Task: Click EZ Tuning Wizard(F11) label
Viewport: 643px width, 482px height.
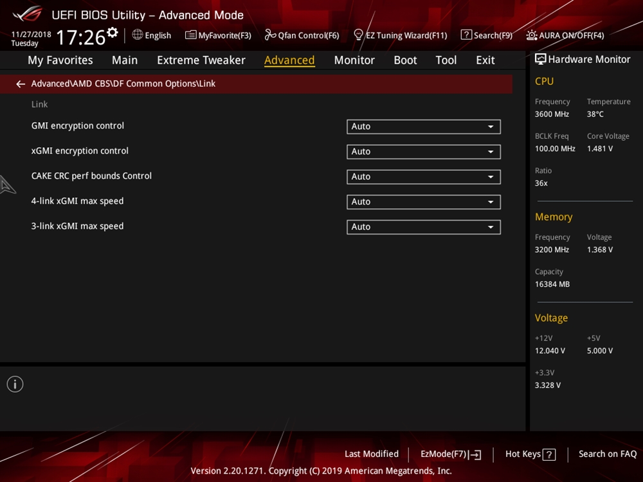Action: tap(406, 35)
